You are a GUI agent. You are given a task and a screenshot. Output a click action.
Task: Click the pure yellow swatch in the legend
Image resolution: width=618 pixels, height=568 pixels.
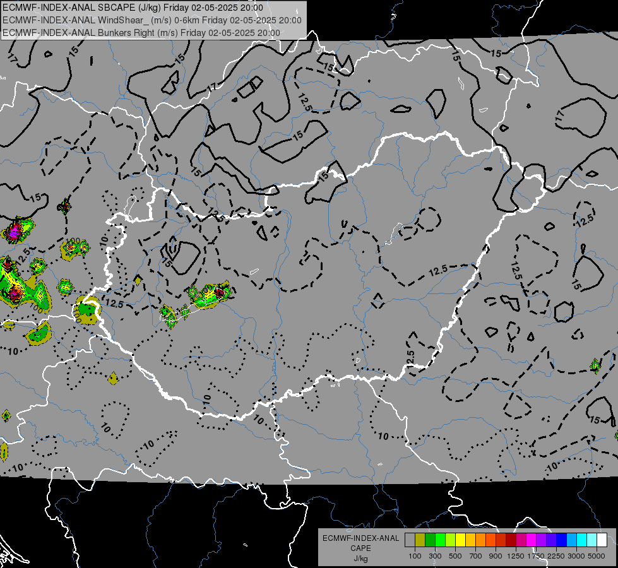pos(460,540)
